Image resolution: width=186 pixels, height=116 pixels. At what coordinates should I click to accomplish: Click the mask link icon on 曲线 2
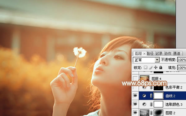point(151,96)
